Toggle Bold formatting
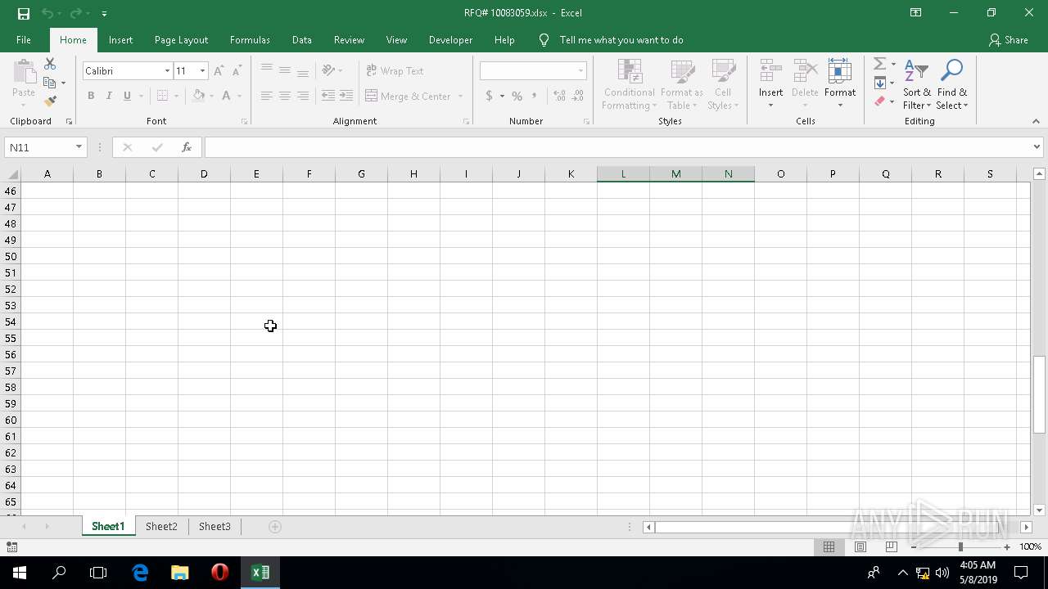This screenshot has width=1048, height=589. (x=91, y=96)
